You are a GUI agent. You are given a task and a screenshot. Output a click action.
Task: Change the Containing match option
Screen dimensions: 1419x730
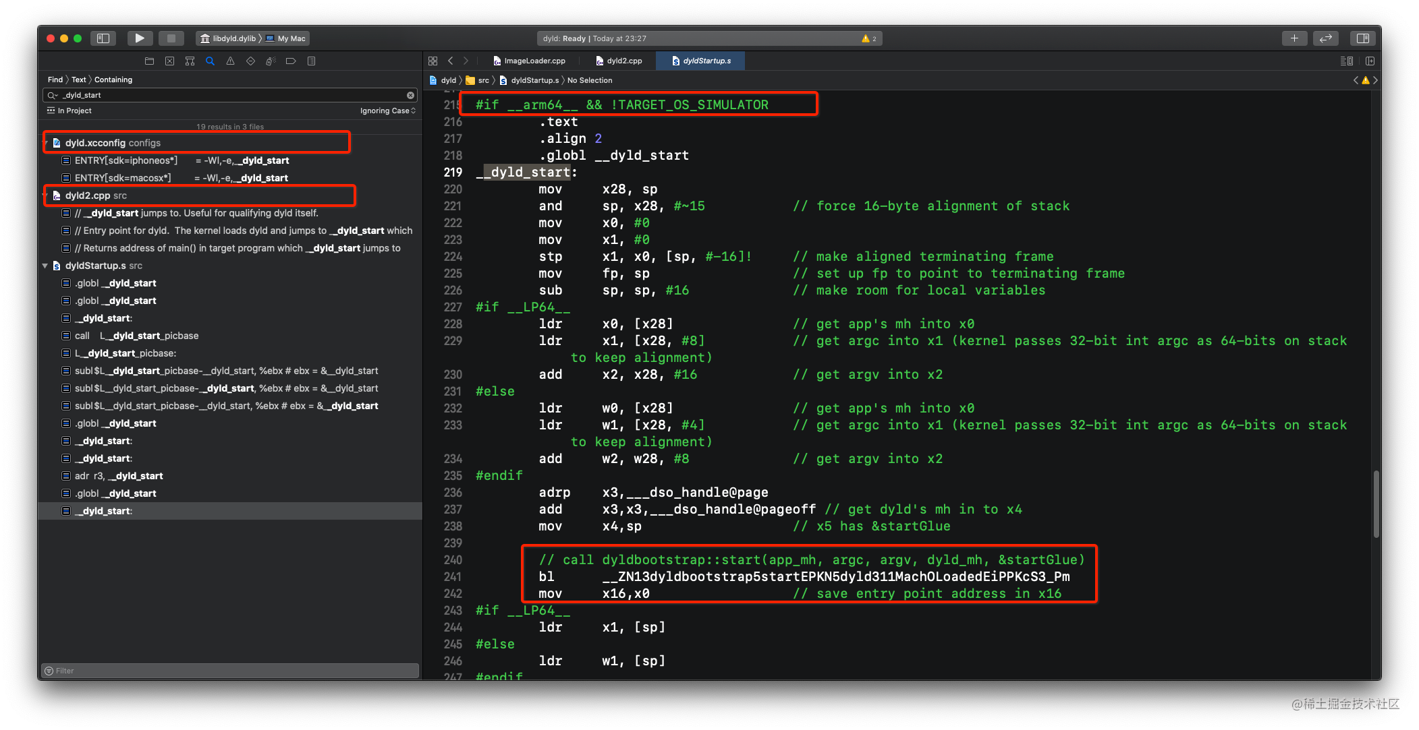click(x=113, y=80)
